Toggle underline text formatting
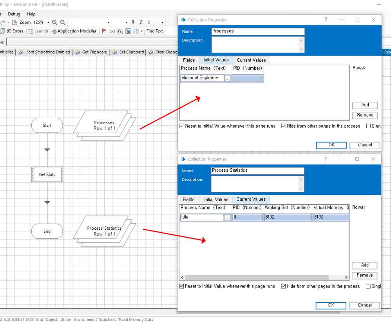This screenshot has width=391, height=322. click(149, 22)
